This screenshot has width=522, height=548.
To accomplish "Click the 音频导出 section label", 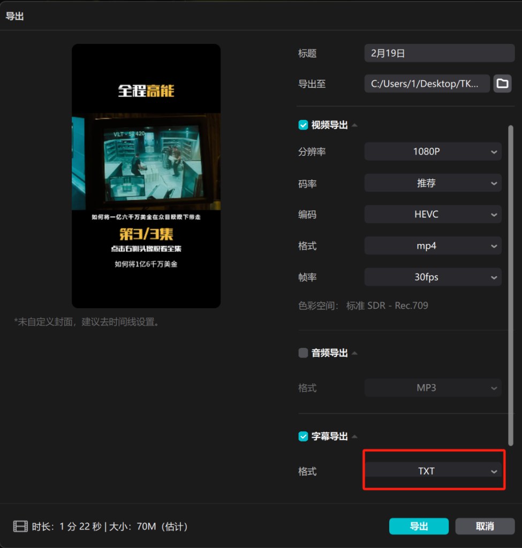I will point(329,353).
